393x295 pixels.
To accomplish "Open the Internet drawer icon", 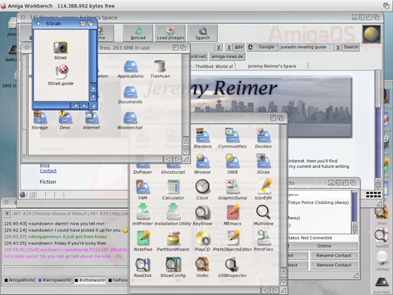I will click(92, 118).
